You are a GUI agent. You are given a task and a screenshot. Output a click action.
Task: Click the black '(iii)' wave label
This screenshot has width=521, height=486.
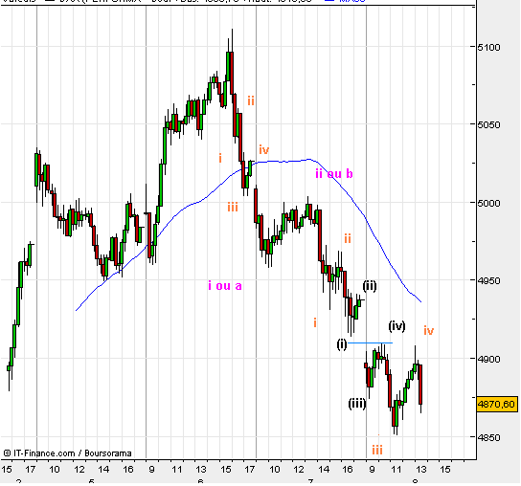(x=357, y=404)
